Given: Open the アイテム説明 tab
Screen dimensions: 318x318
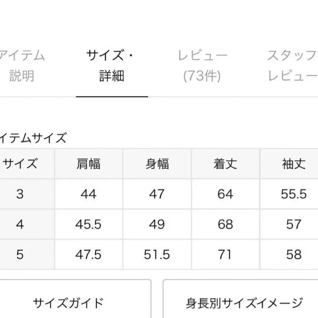Looking at the screenshot, I should [22, 66].
